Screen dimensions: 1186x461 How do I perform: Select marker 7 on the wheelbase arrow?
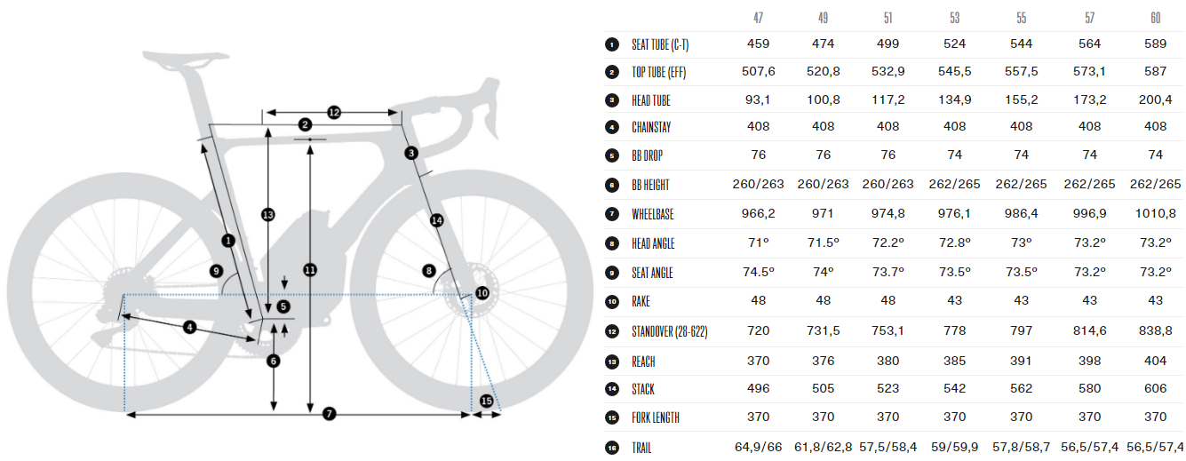click(329, 414)
